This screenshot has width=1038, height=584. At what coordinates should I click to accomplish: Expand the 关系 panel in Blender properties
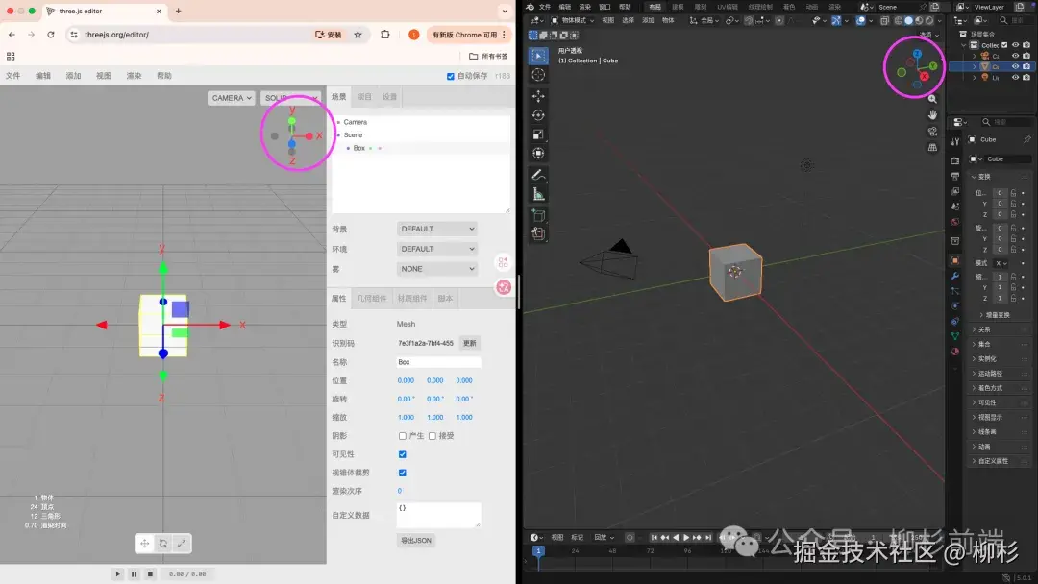(1001, 329)
